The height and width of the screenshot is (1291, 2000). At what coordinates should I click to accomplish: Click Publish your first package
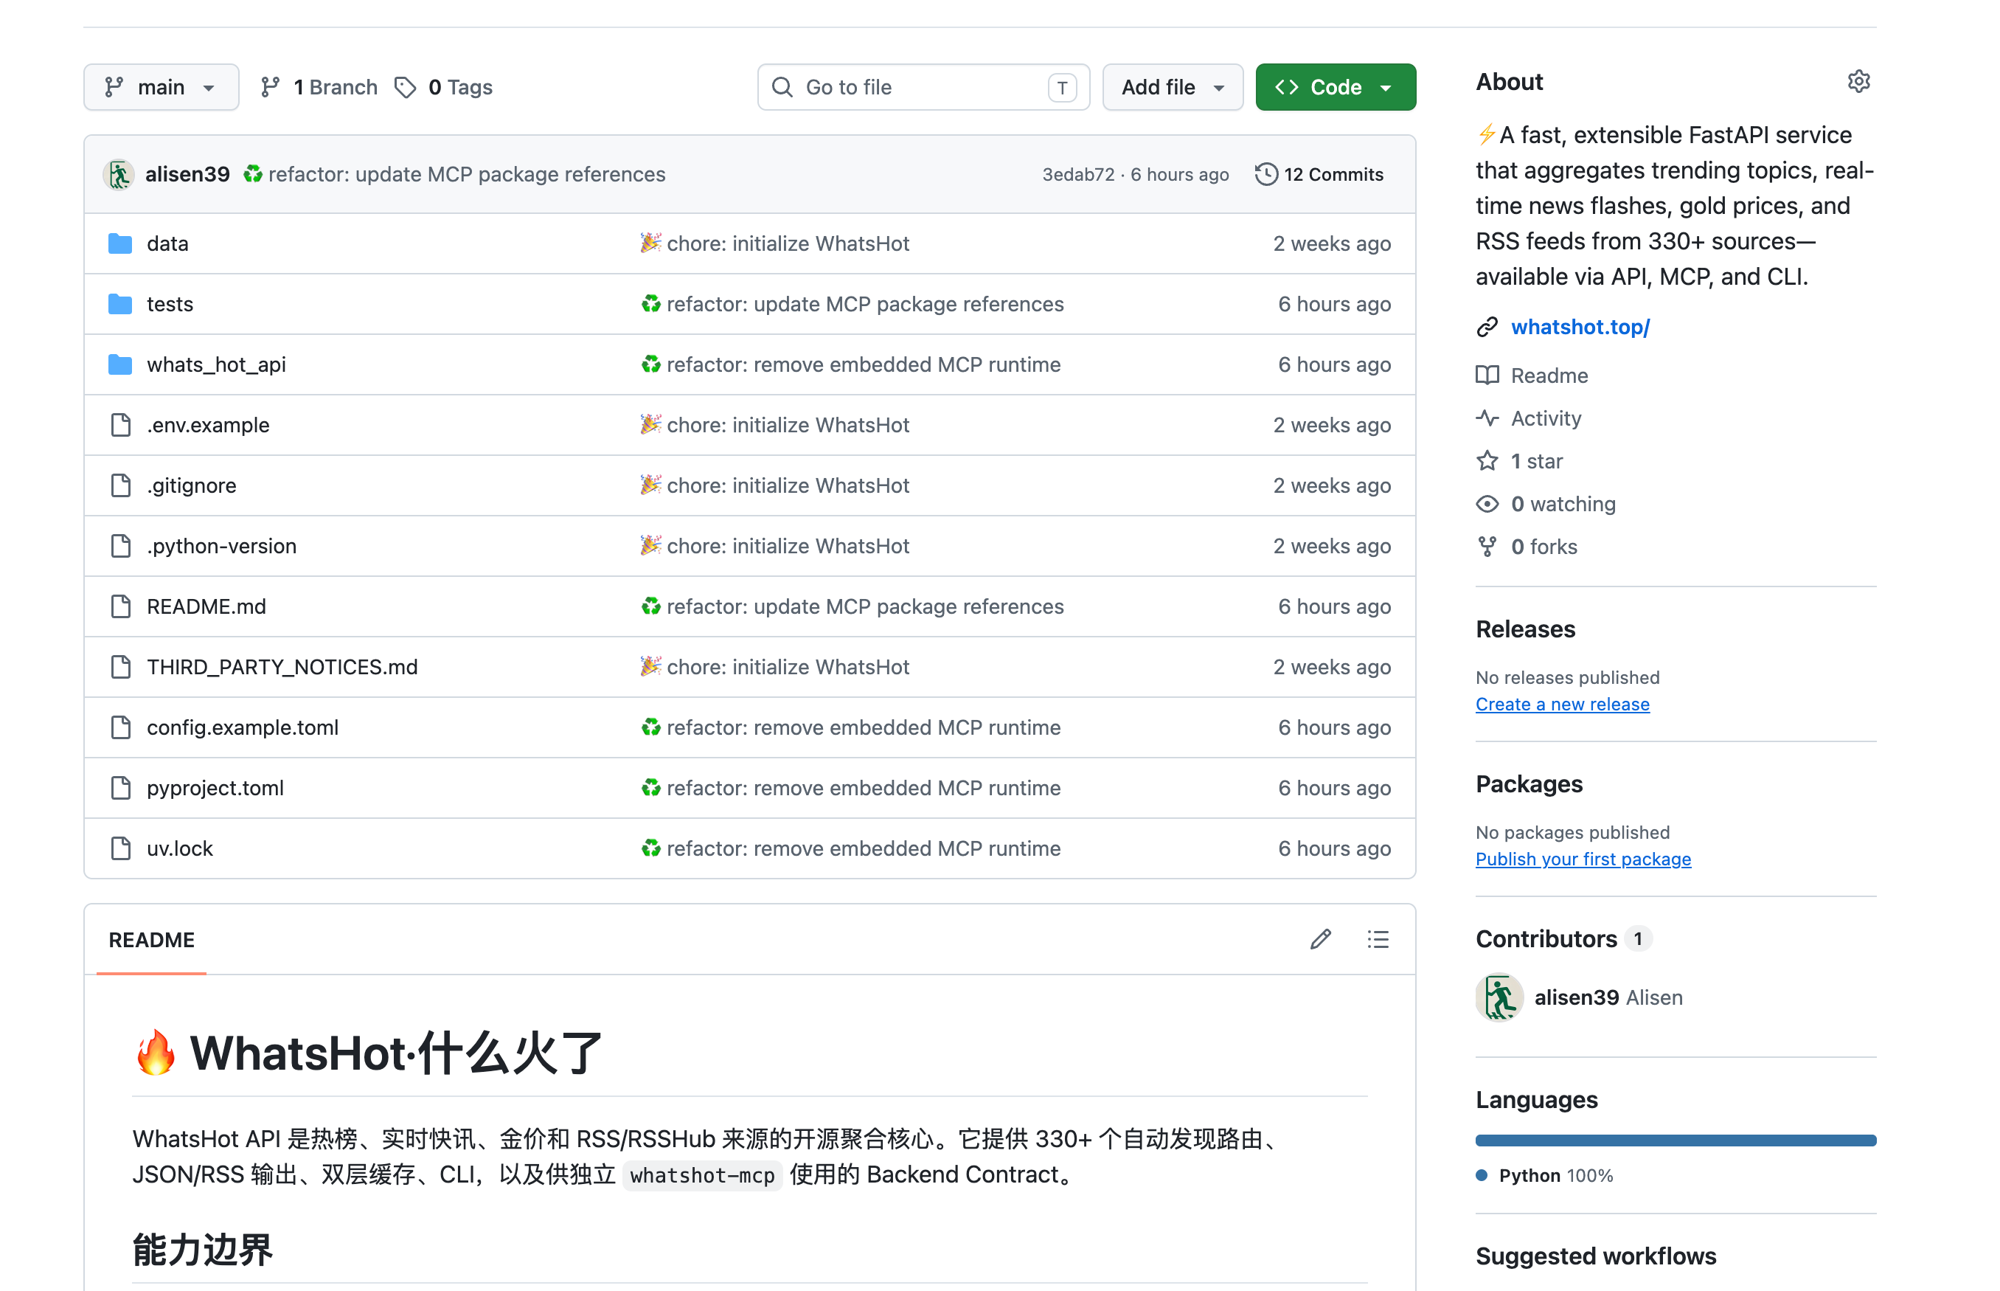(1583, 859)
